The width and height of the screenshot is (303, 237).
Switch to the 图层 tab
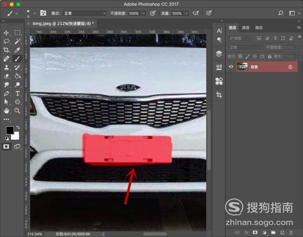233,28
